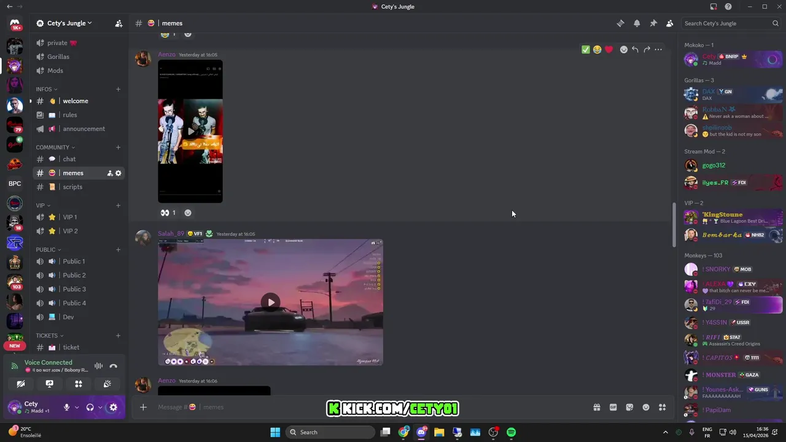Play Salah_89's car video

(x=270, y=302)
